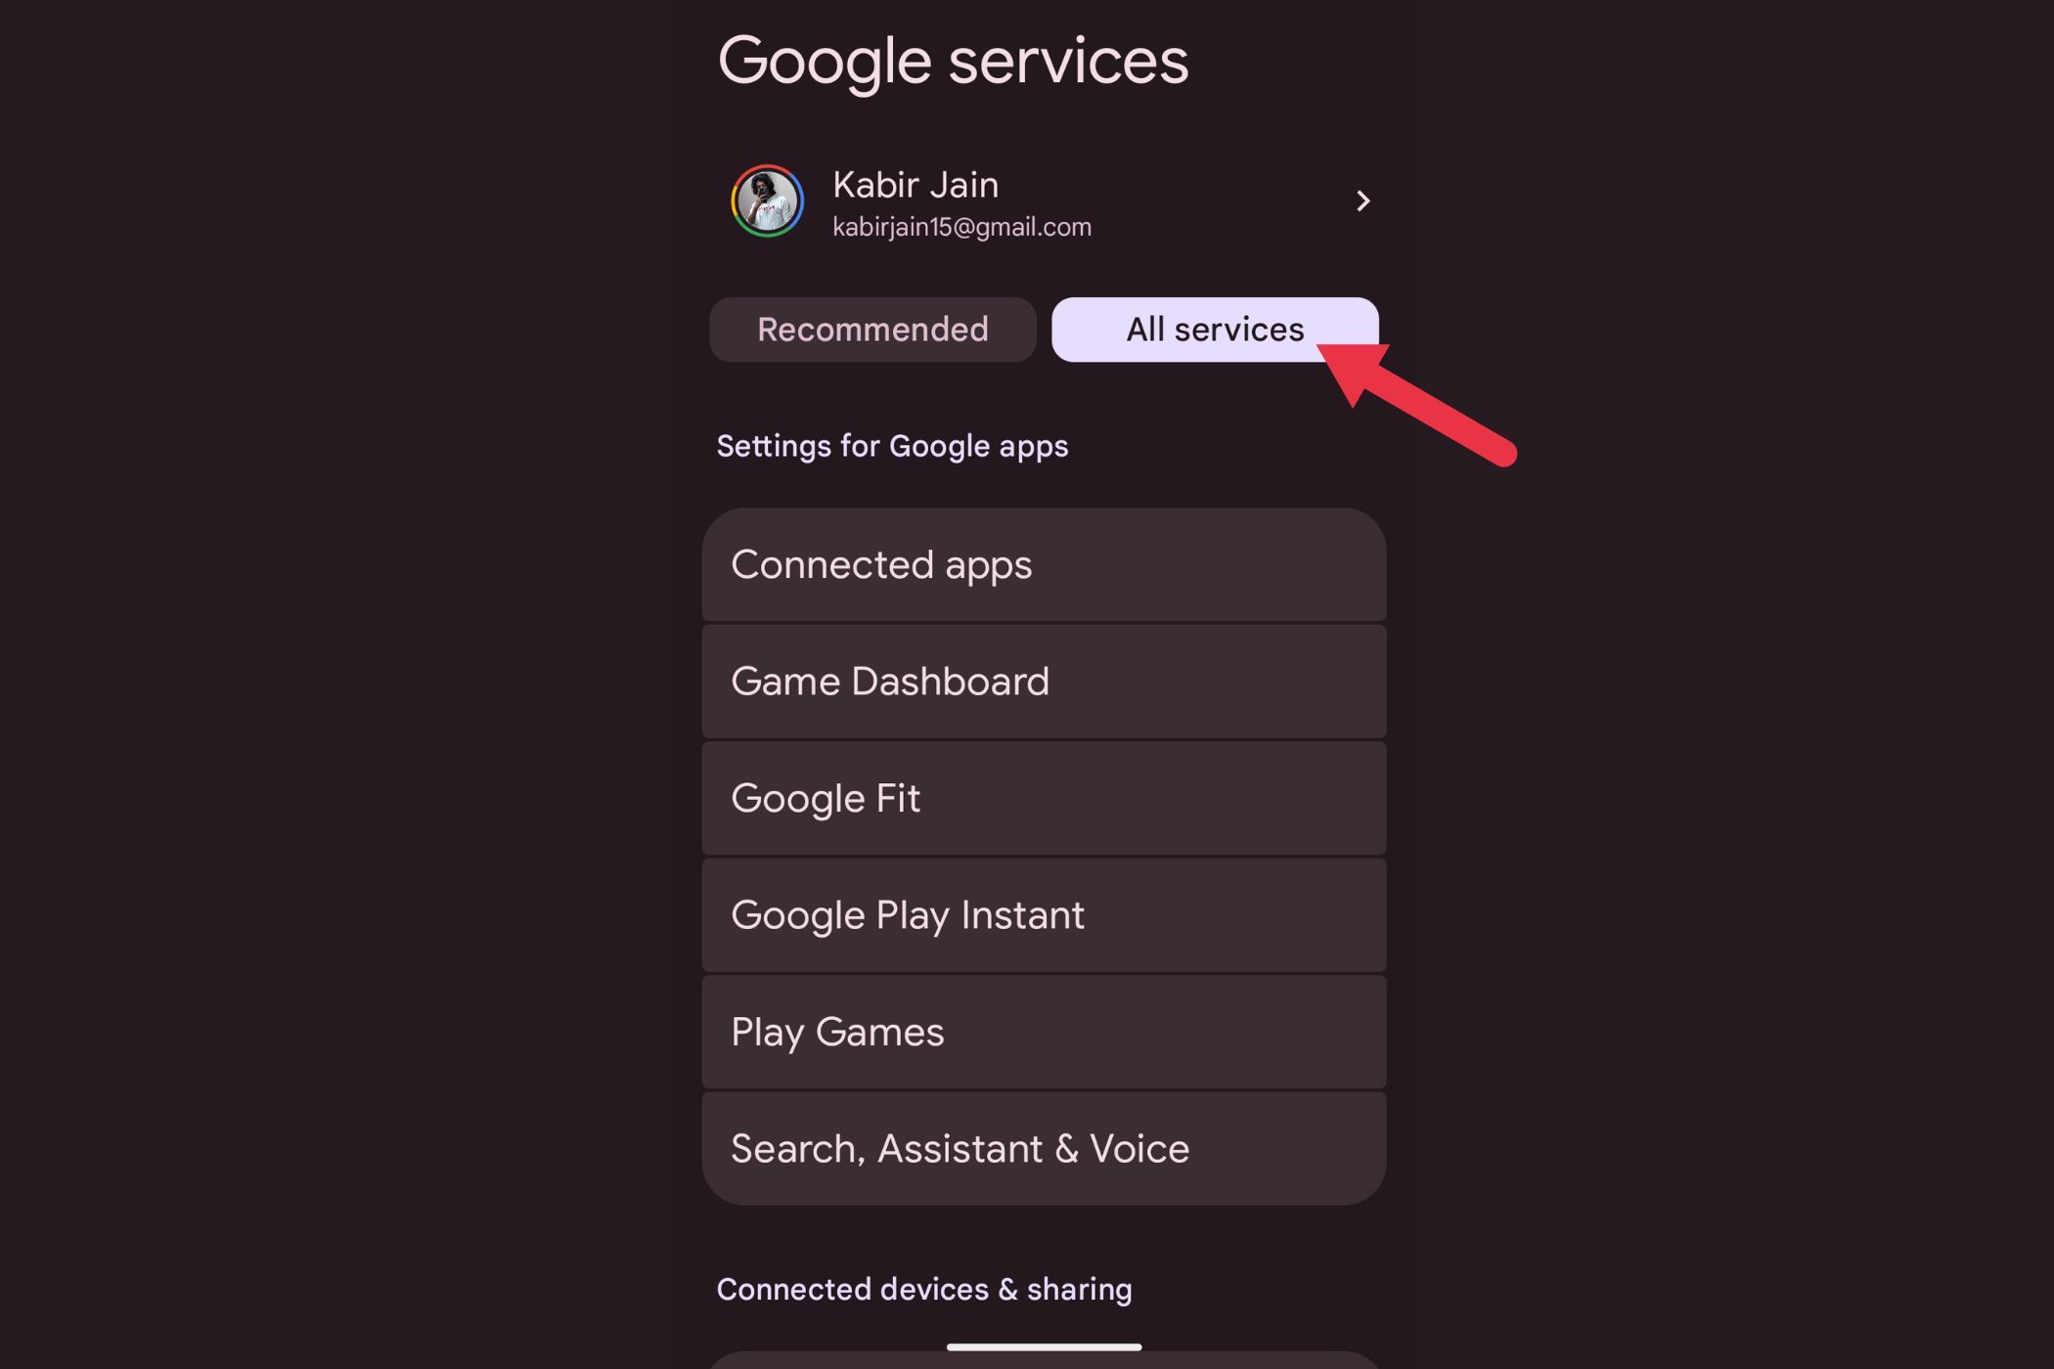Tap the bottom navigation gesture handle
2054x1369 pixels.
1044,1347
